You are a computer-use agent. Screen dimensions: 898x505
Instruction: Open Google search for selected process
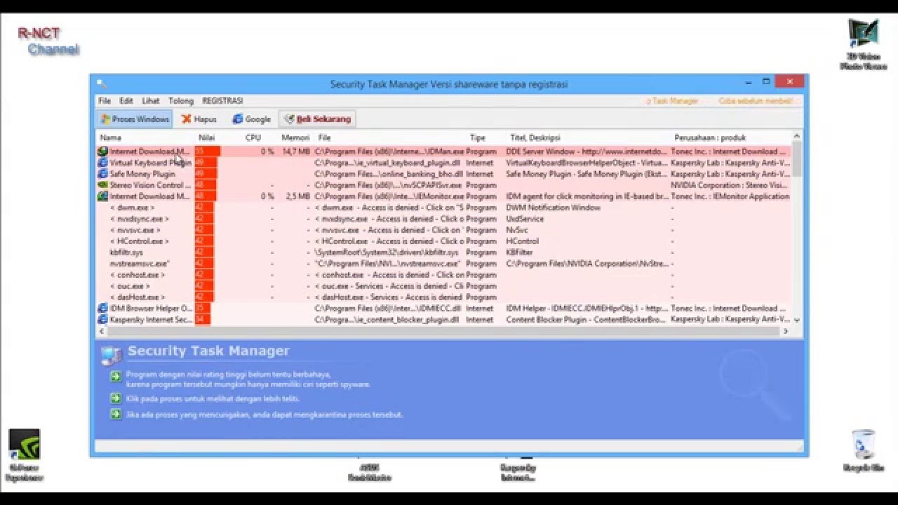click(251, 119)
